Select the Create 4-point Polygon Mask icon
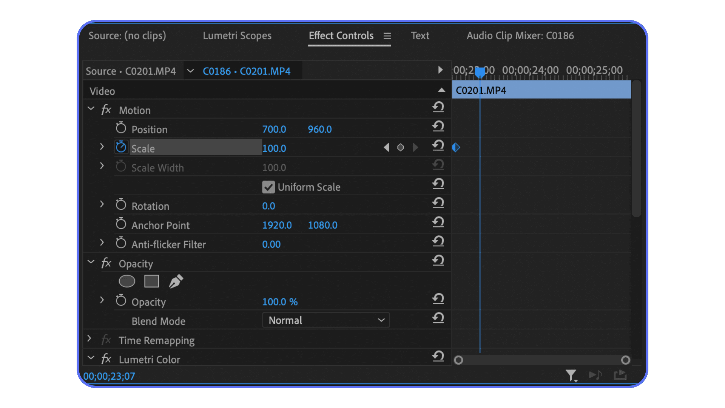This screenshot has width=725, height=408. [x=151, y=281]
